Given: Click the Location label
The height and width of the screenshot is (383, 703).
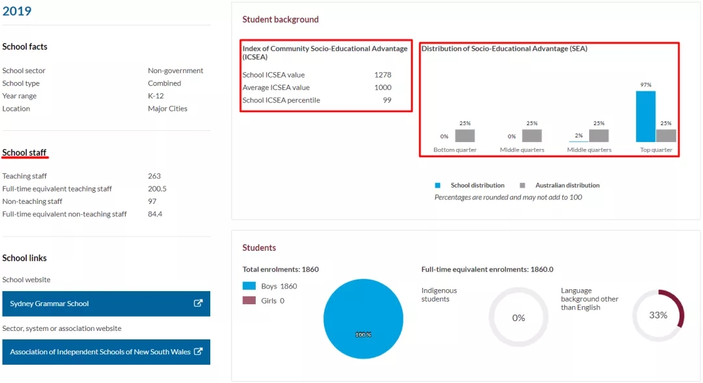Looking at the screenshot, I should coord(16,109).
